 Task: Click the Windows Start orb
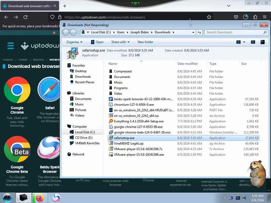(7, 198)
